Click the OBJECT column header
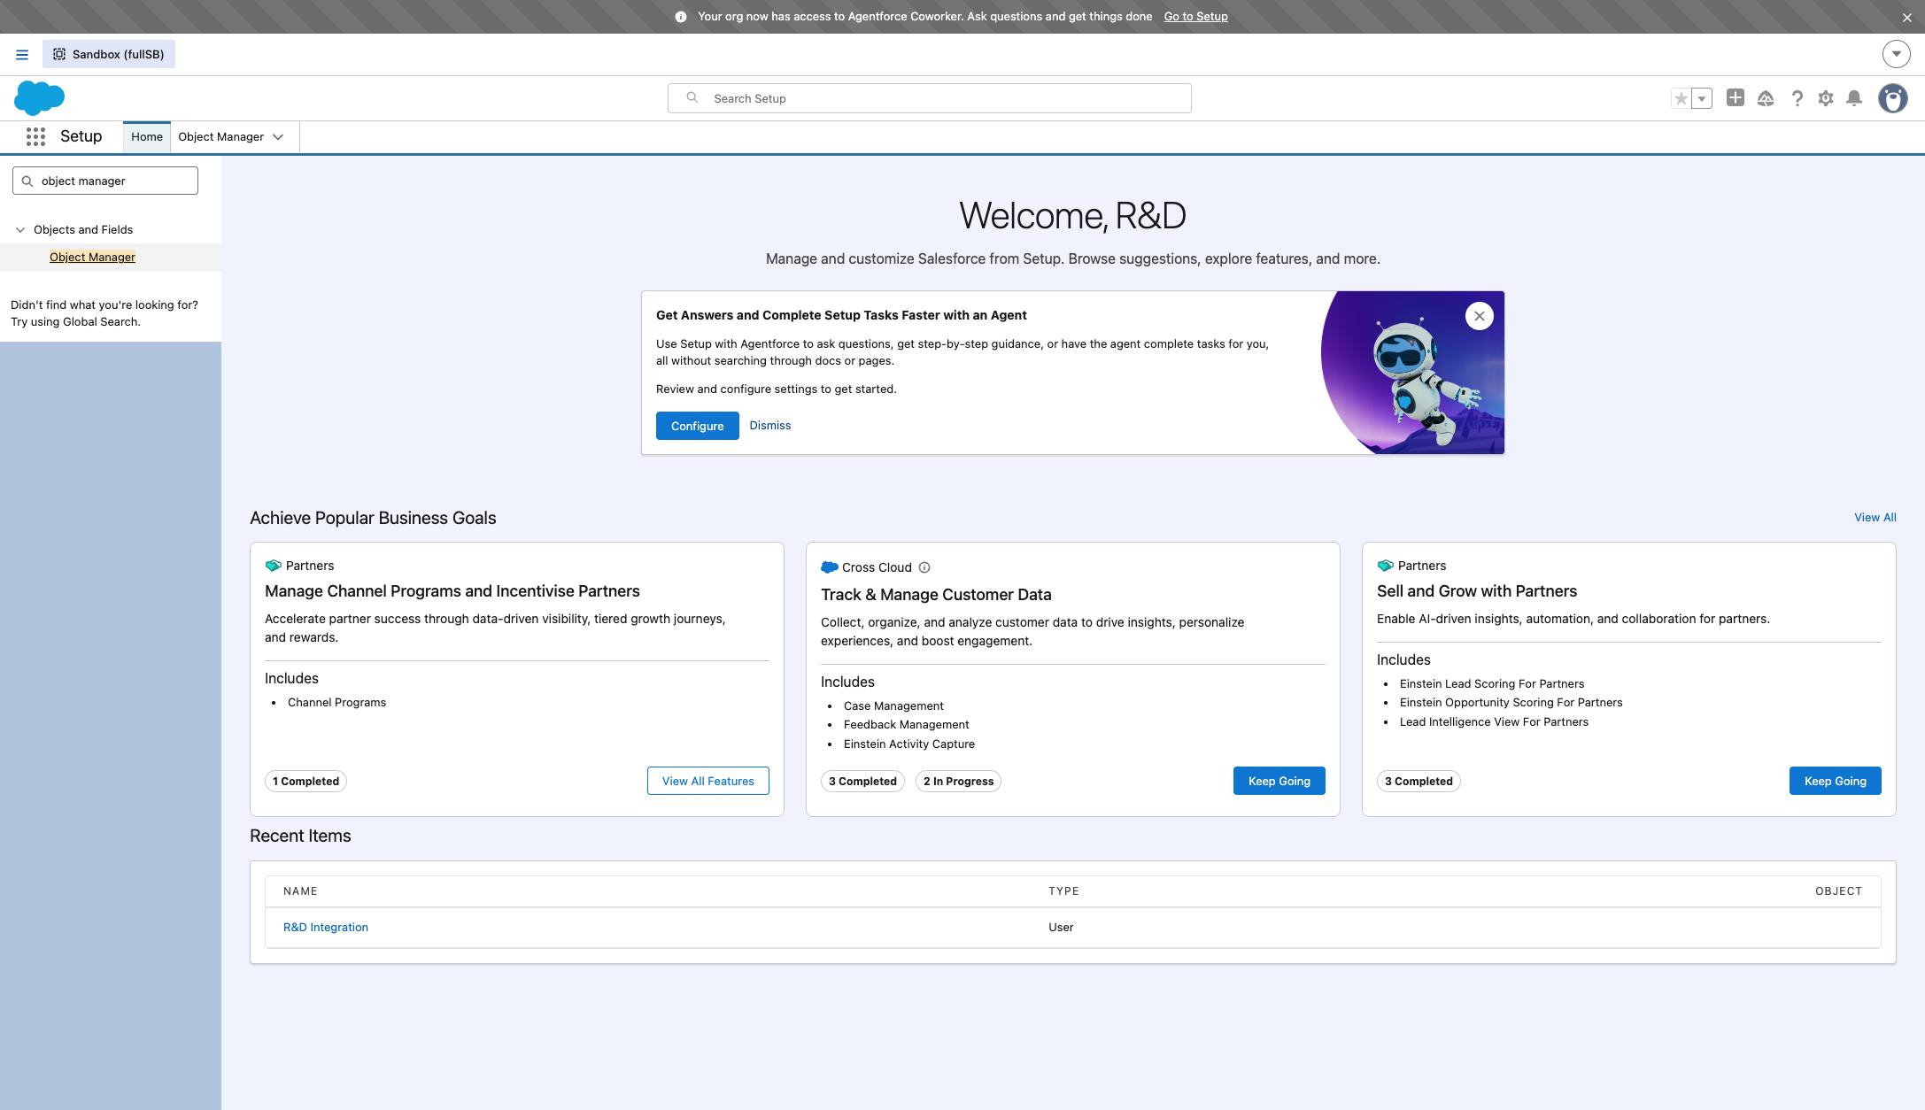The height and width of the screenshot is (1110, 1925). point(1838,891)
